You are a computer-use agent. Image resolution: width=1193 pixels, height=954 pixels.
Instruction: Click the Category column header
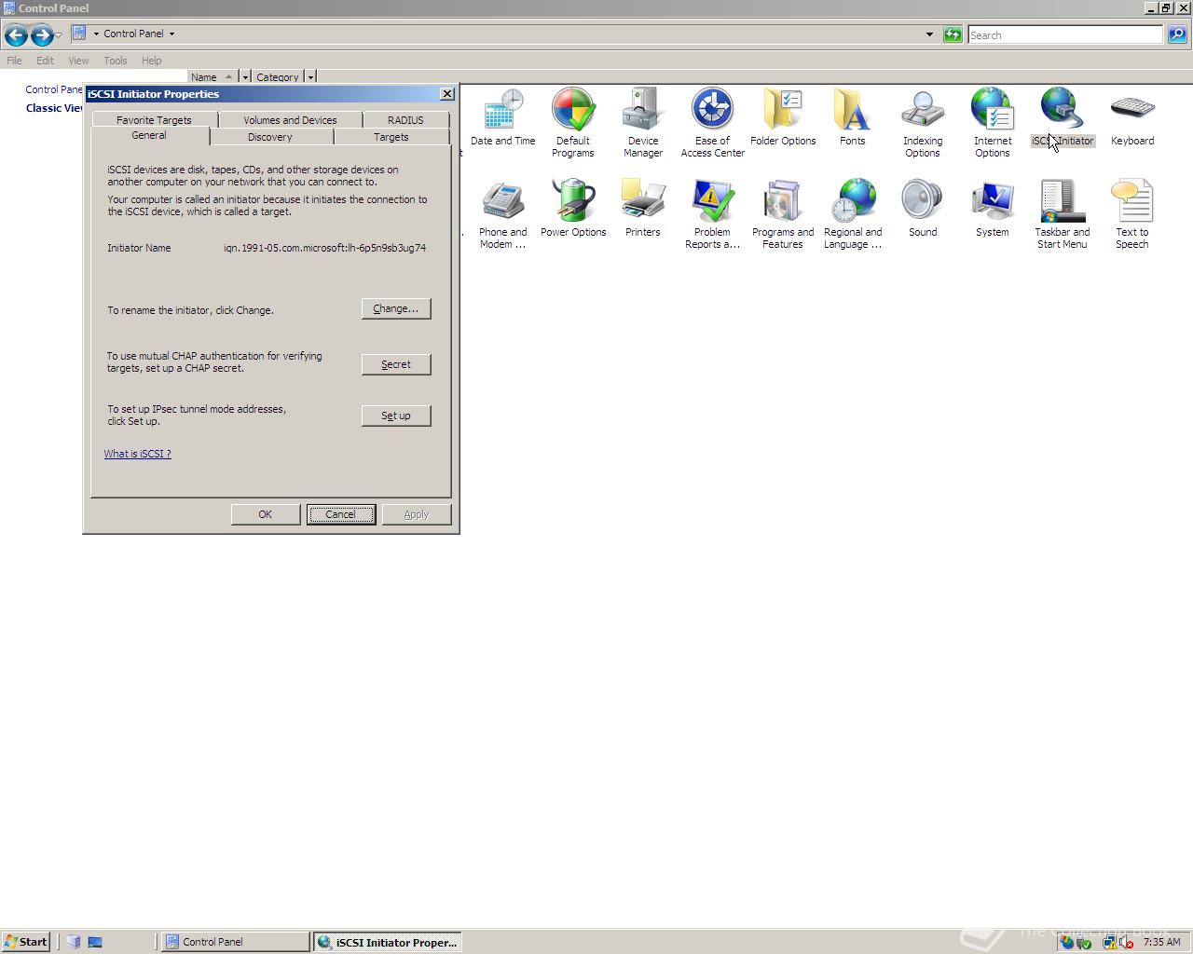[x=278, y=77]
